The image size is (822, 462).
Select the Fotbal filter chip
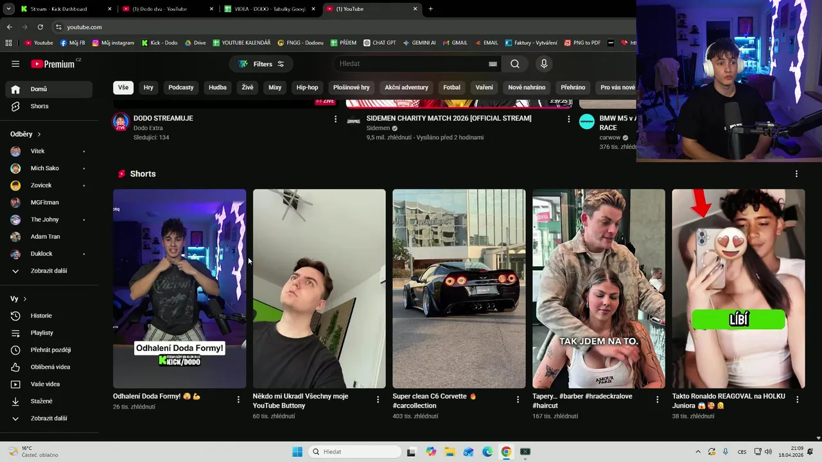coord(451,87)
